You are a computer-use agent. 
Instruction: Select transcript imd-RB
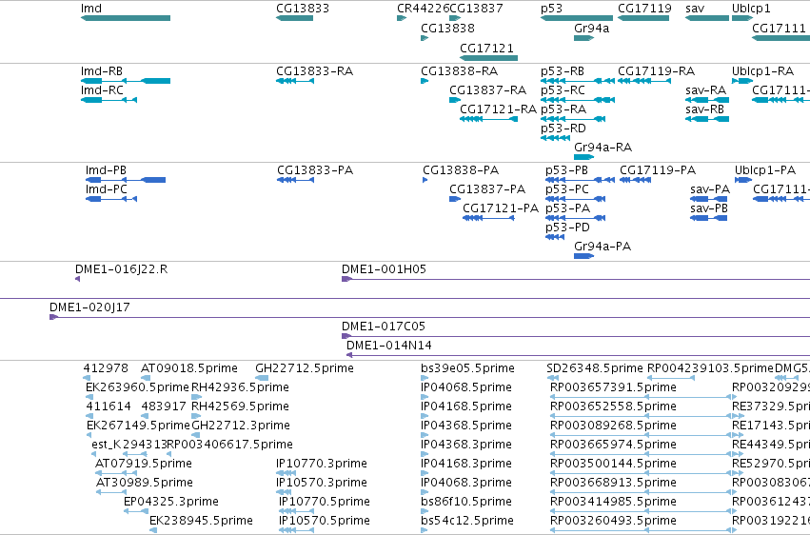pyautogui.click(x=126, y=81)
